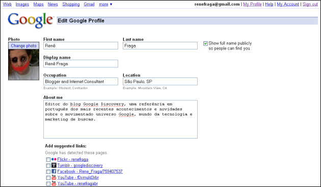Open the Flickr - renefraga link

73,159
